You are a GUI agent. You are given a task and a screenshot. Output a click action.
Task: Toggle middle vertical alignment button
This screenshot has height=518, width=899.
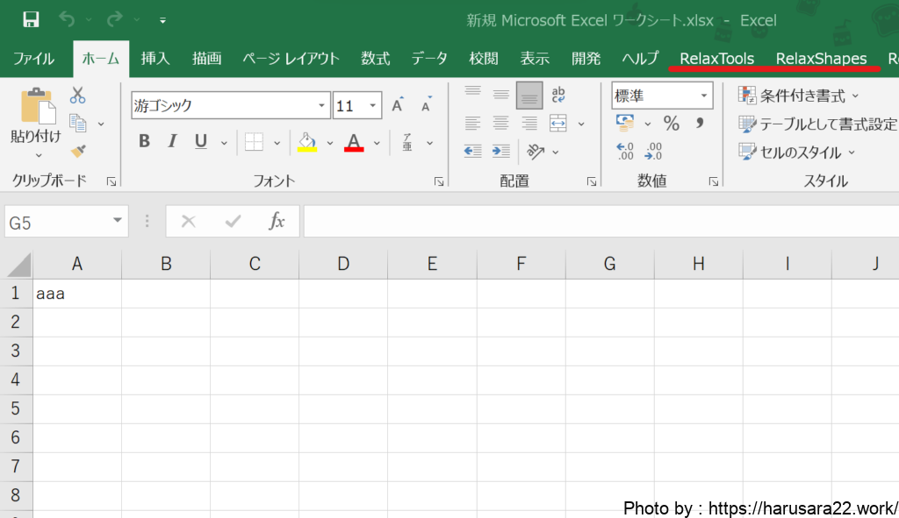[501, 95]
